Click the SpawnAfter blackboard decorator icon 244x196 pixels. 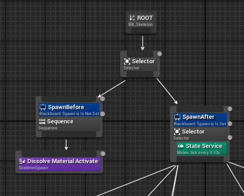(x=177, y=117)
